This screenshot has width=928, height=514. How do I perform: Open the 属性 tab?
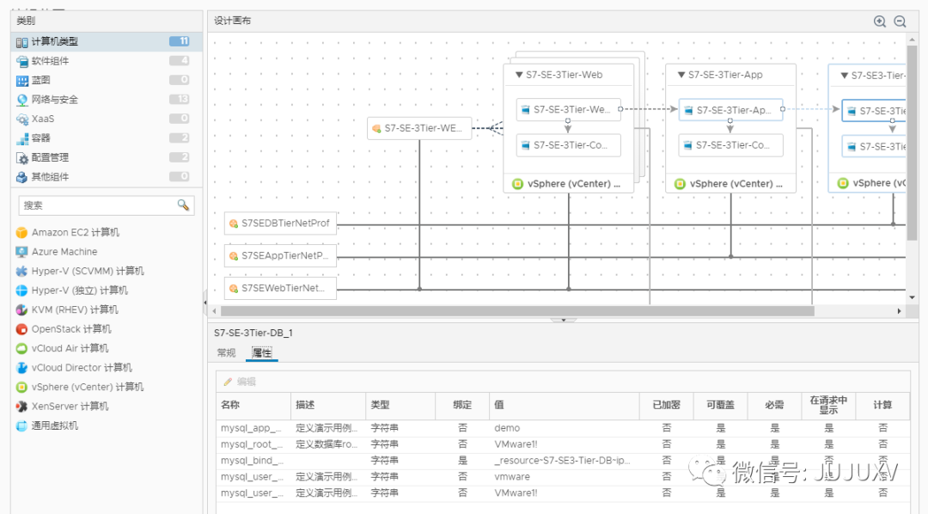pos(261,352)
